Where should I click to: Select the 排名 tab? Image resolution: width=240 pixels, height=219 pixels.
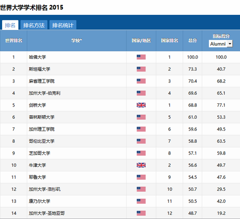10,25
